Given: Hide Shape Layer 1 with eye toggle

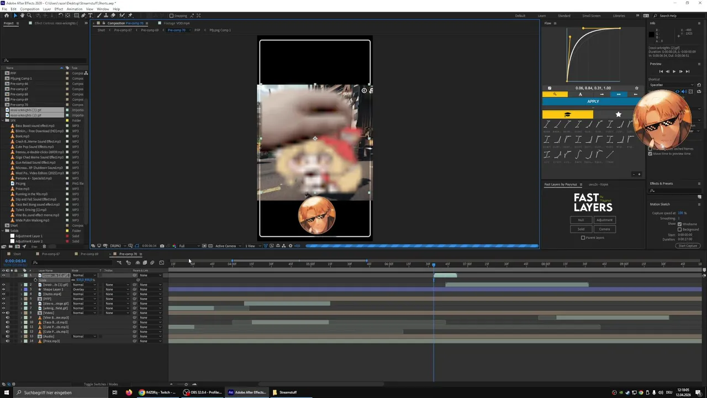Looking at the screenshot, I should click(3, 289).
